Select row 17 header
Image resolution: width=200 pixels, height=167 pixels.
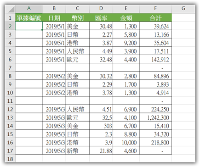(10, 151)
